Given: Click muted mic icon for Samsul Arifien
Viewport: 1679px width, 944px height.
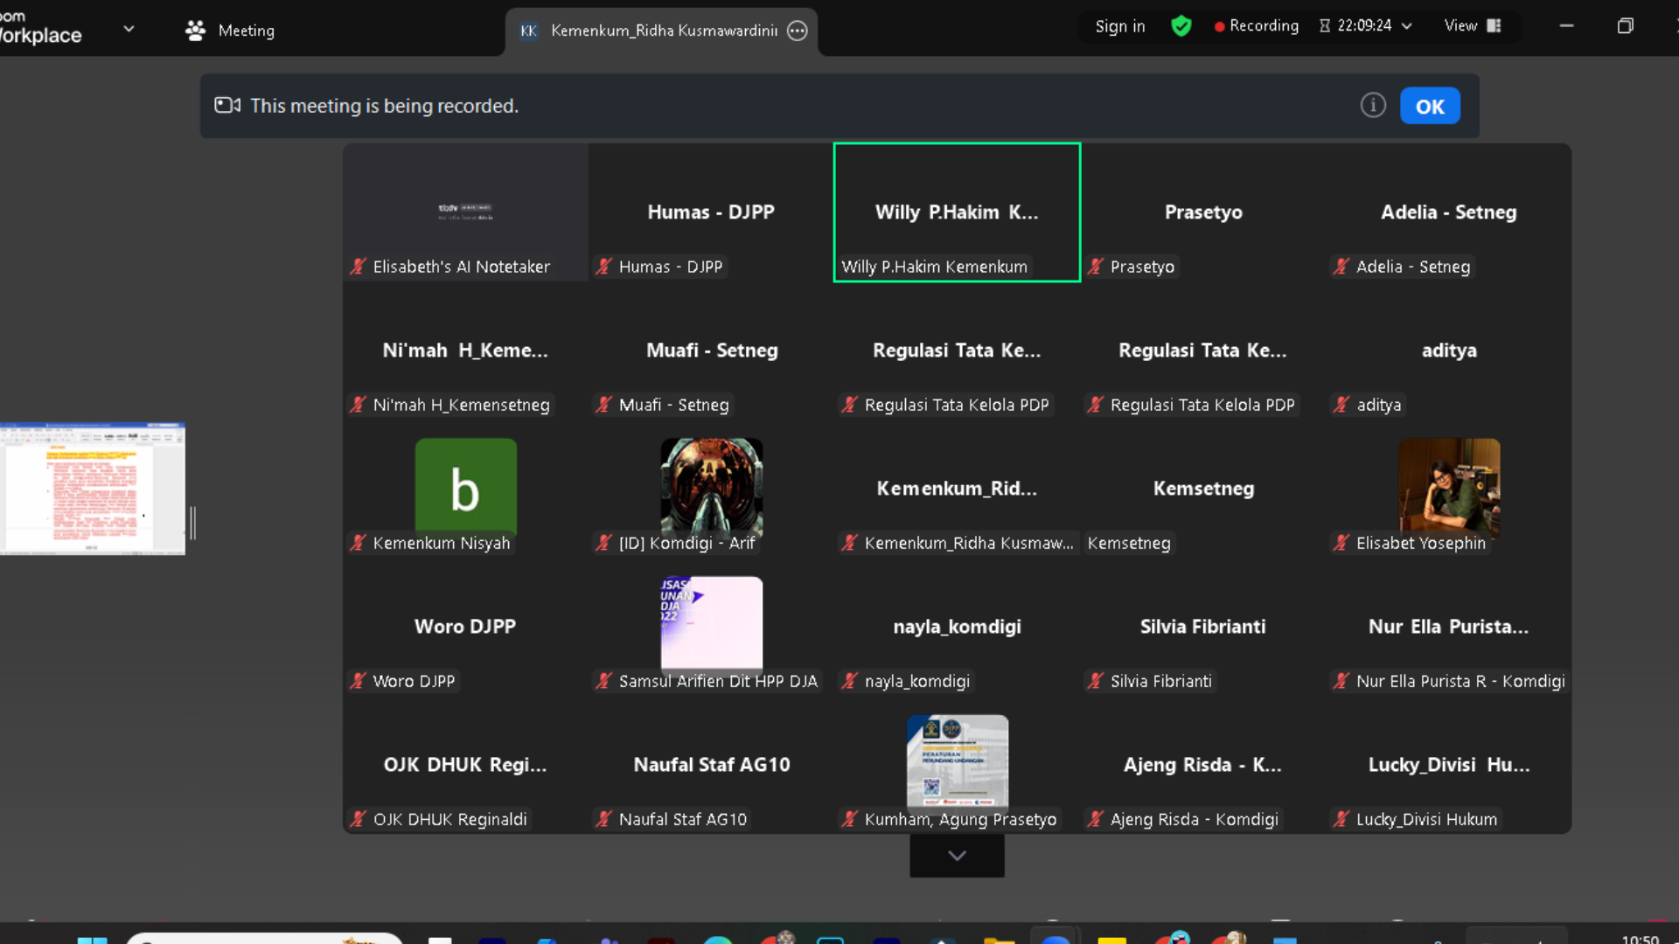Looking at the screenshot, I should [x=603, y=681].
